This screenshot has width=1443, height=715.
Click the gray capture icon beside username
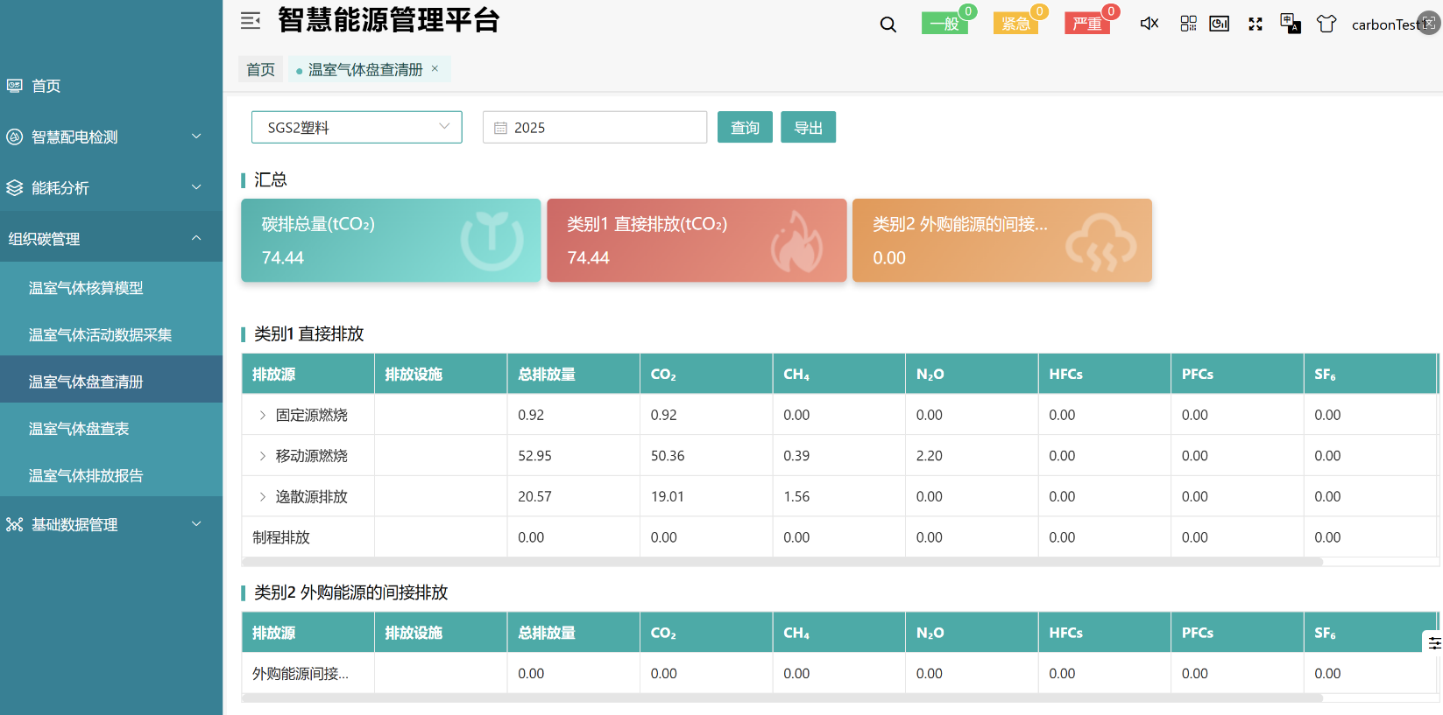1429,24
